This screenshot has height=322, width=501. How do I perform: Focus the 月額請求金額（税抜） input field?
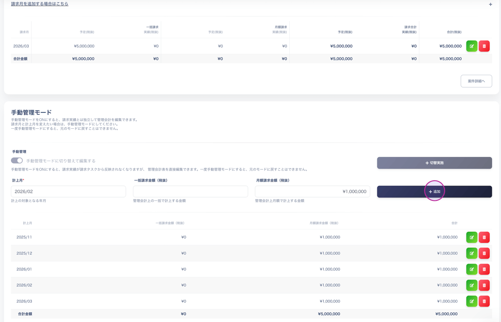(x=312, y=192)
